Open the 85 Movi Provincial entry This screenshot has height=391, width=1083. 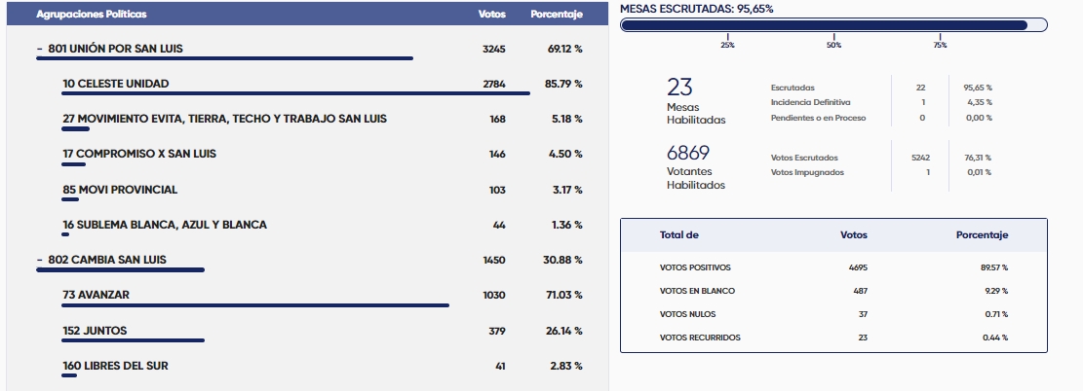pos(120,190)
